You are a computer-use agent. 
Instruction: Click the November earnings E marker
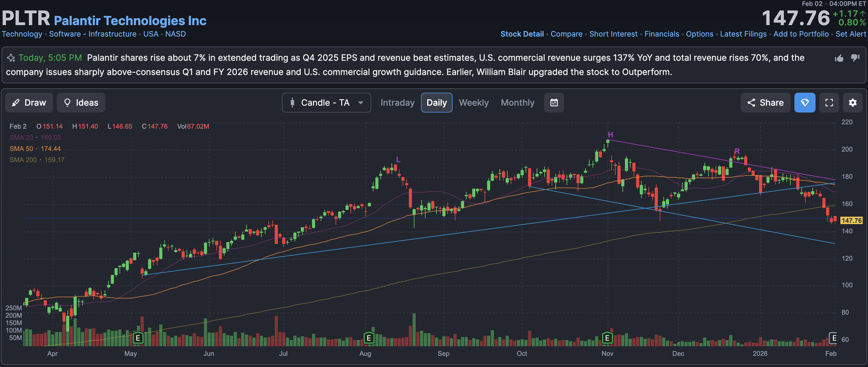(x=607, y=338)
